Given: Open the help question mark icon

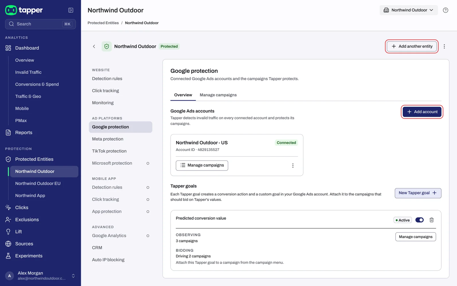Looking at the screenshot, I should [x=445, y=10].
